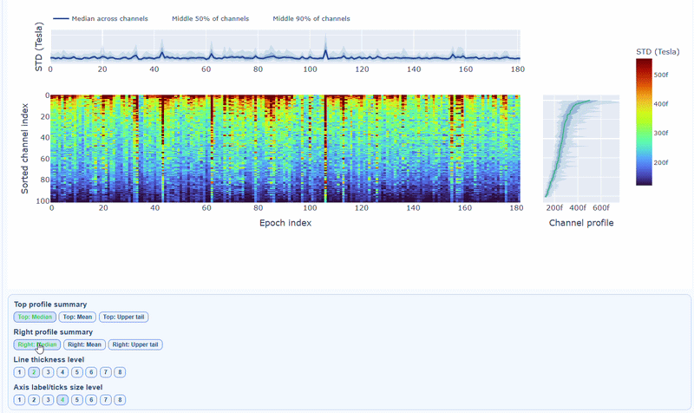Select the Right: Median profile option
This screenshot has height=413, width=694.
click(x=37, y=344)
